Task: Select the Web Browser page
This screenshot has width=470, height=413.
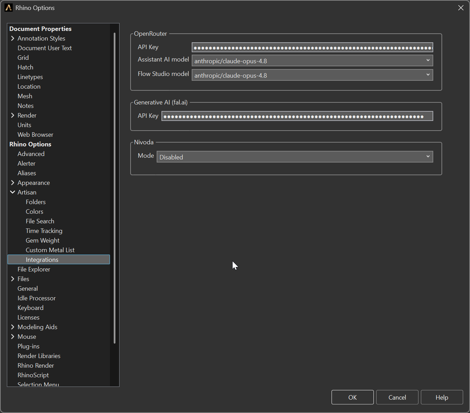Action: (x=35, y=135)
